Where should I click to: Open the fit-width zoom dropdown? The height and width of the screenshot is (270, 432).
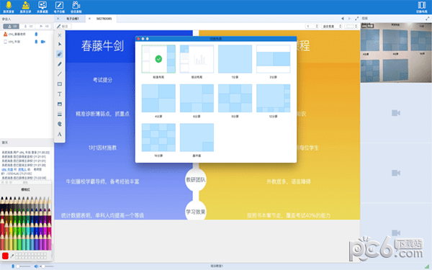click(x=332, y=26)
